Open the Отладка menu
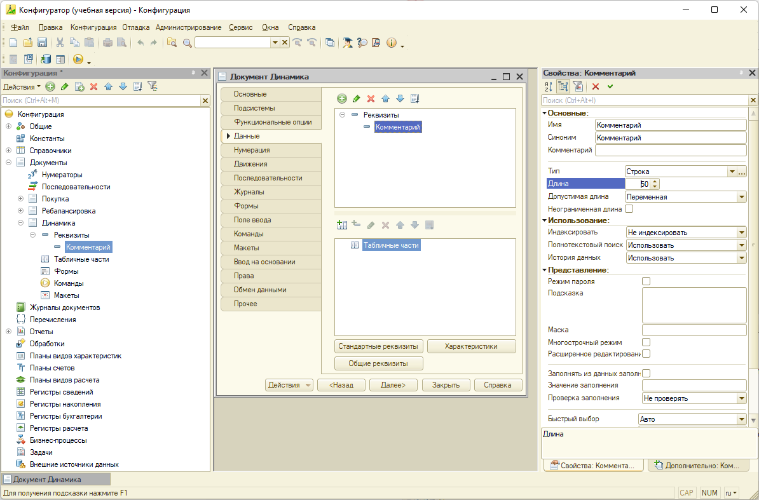The image size is (759, 500). click(135, 27)
